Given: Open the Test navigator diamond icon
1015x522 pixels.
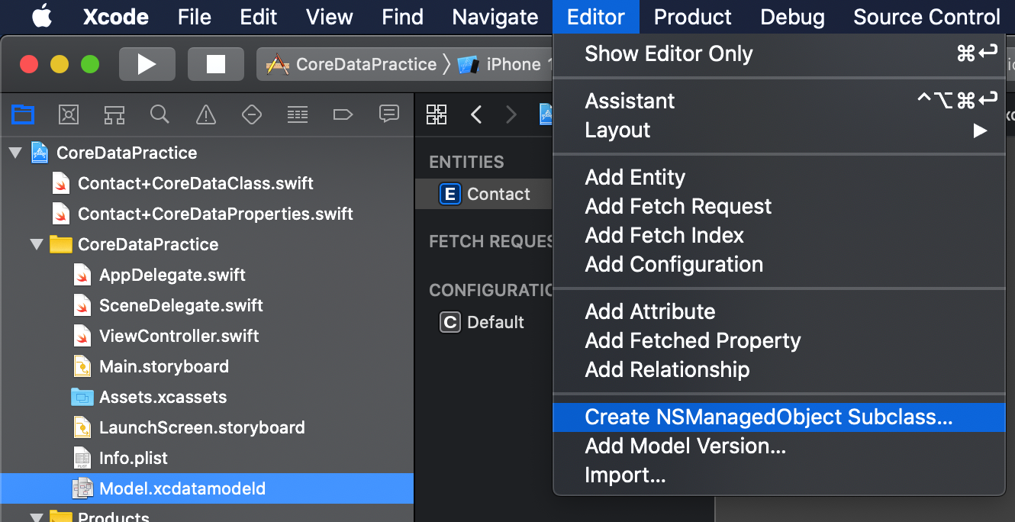Looking at the screenshot, I should [251, 114].
